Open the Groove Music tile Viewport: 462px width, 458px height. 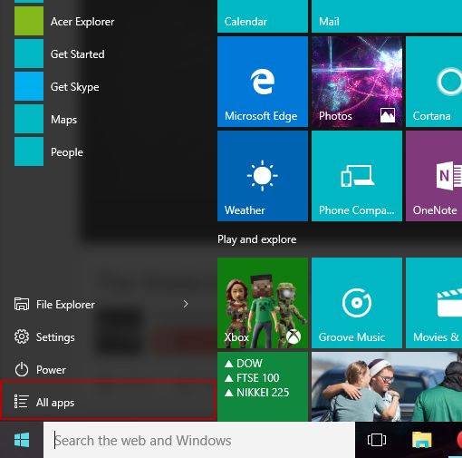point(357,303)
